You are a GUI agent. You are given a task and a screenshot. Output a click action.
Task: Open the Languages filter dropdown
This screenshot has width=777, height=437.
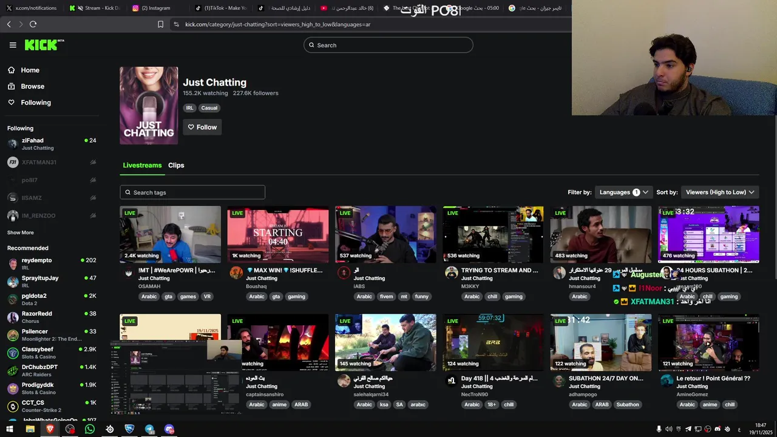[623, 192]
